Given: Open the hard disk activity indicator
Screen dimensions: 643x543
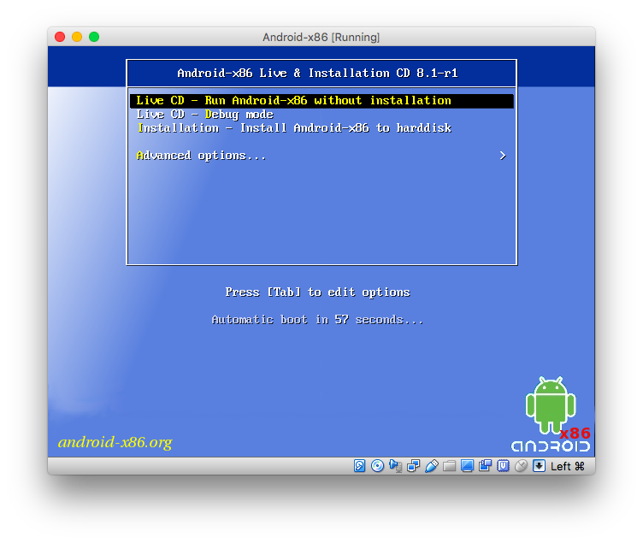Looking at the screenshot, I should coord(359,466).
